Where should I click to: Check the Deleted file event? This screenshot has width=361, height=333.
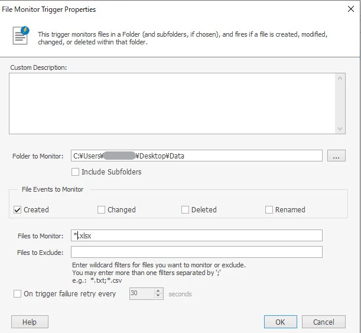pos(185,210)
